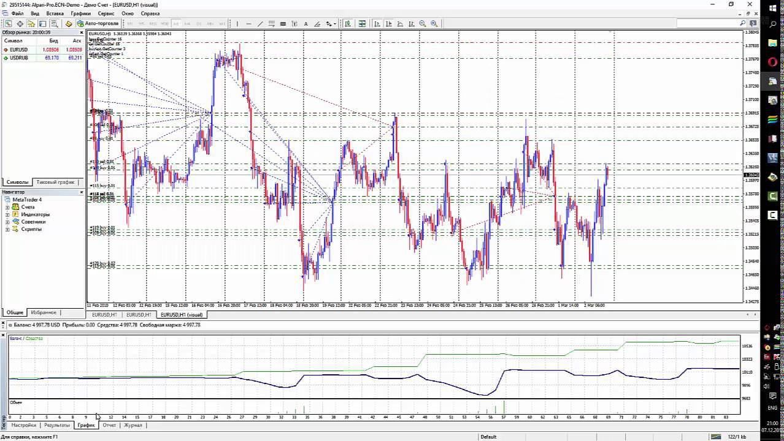Open the Настройки tester tab
Viewport: 784px width, 441px height.
tap(23, 425)
